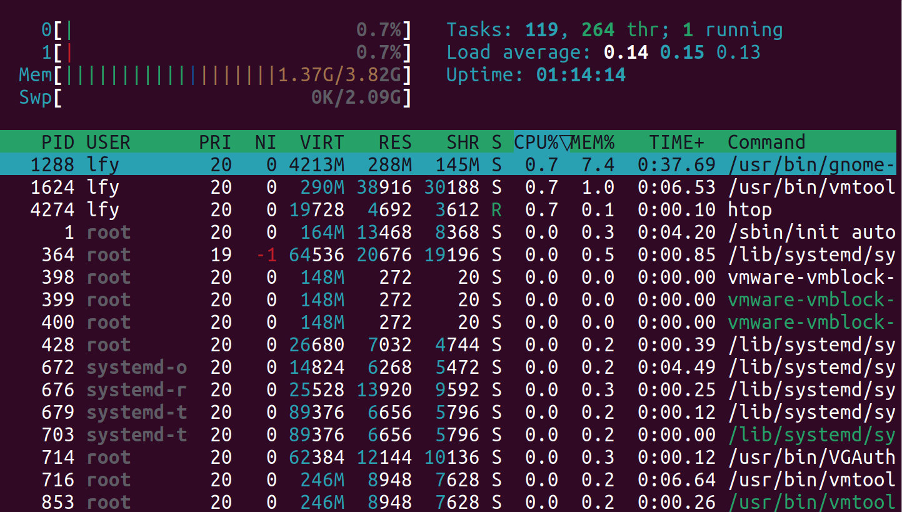Click the 0:37.69 TIME+ value
Viewport: 902px width, 512px height.
coord(677,165)
